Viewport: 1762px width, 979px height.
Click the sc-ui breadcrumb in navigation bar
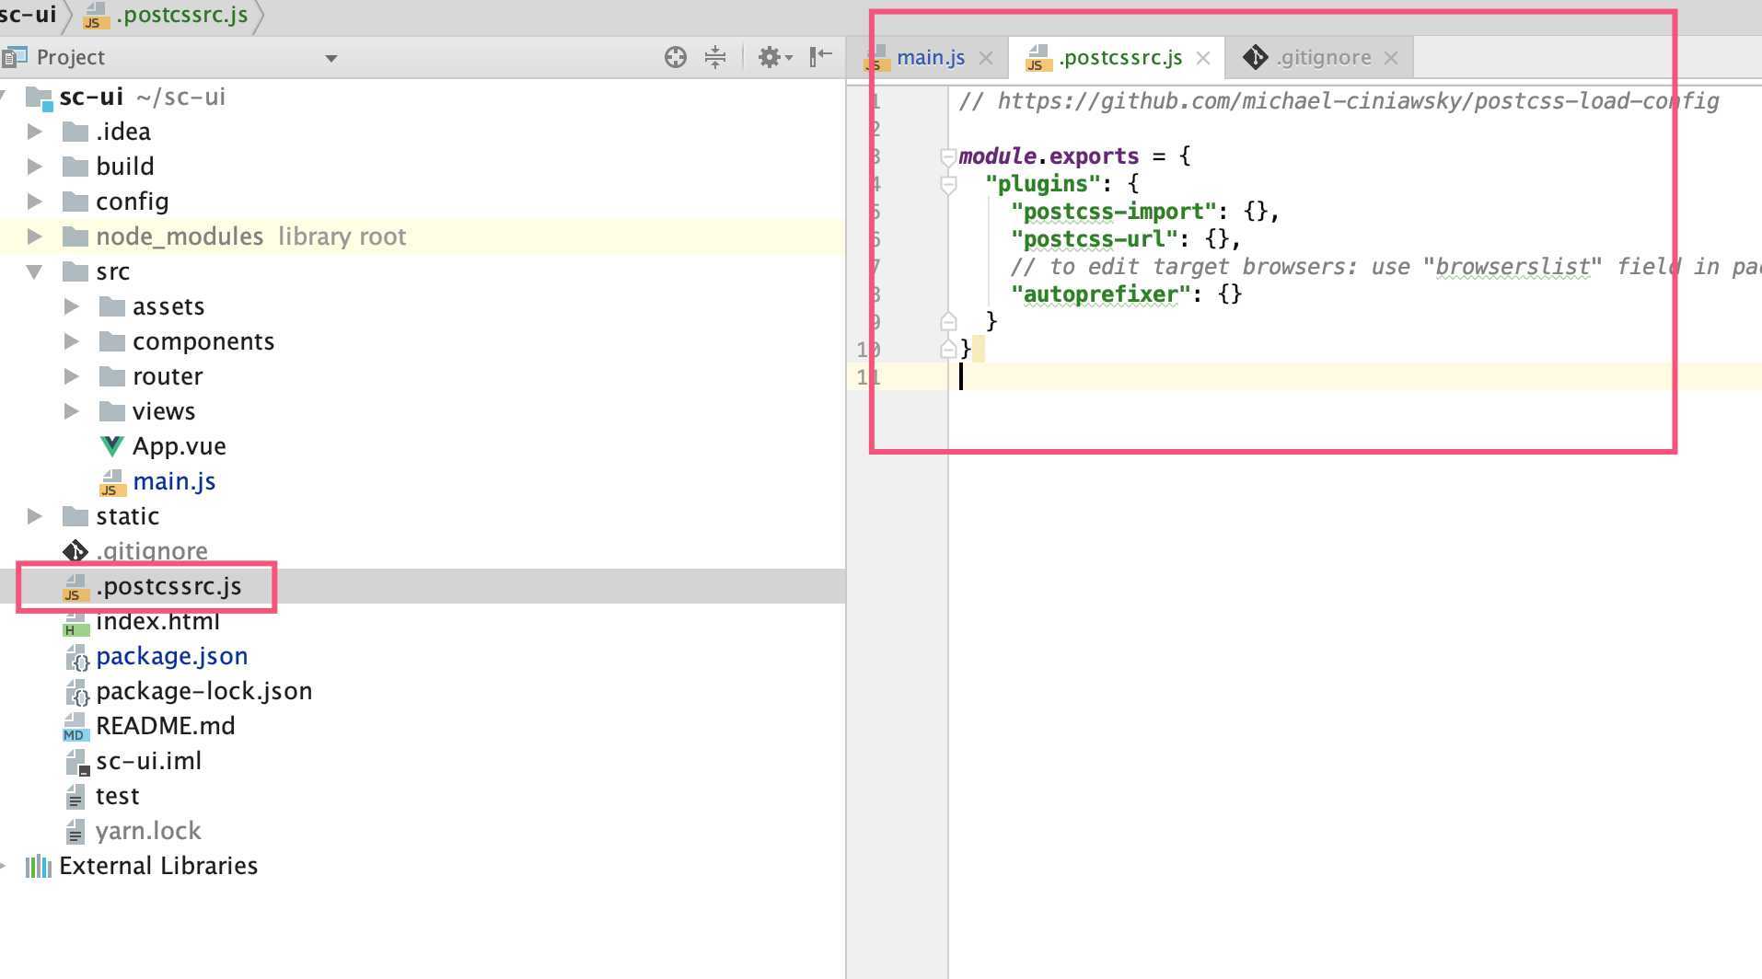click(x=28, y=15)
